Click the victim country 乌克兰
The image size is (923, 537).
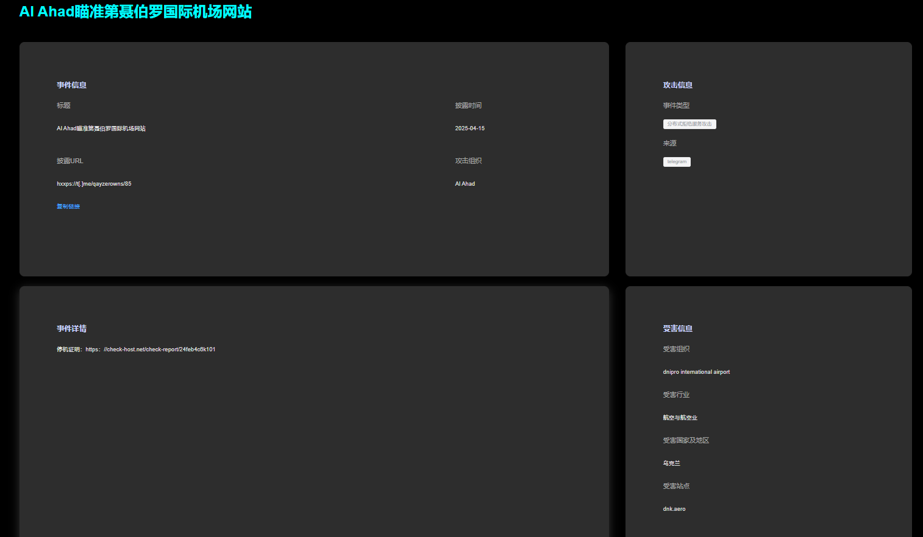point(671,463)
